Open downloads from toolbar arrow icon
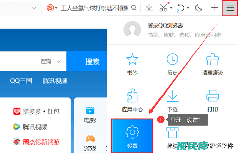This screenshot has height=153, width=238. pos(149,8)
